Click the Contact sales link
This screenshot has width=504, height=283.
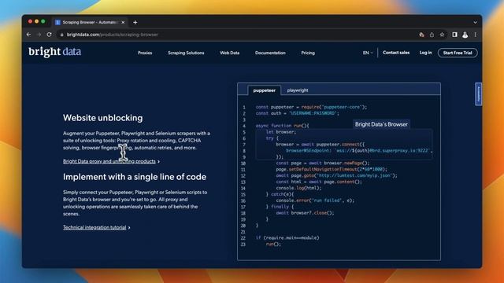396,53
